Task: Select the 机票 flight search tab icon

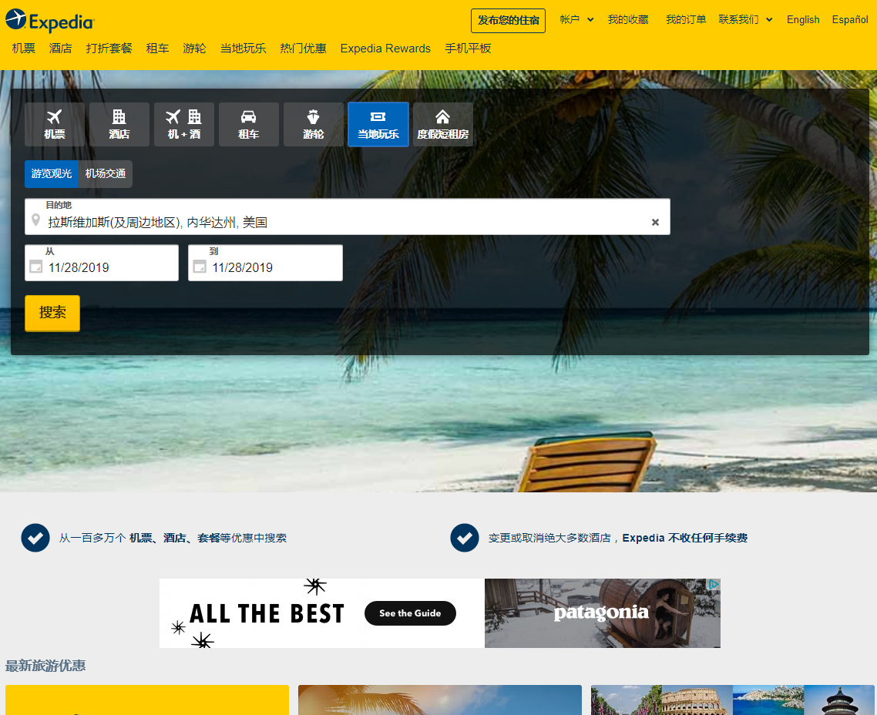Action: click(54, 117)
